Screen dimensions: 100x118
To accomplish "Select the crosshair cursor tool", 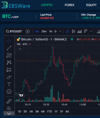I will [9, 41].
